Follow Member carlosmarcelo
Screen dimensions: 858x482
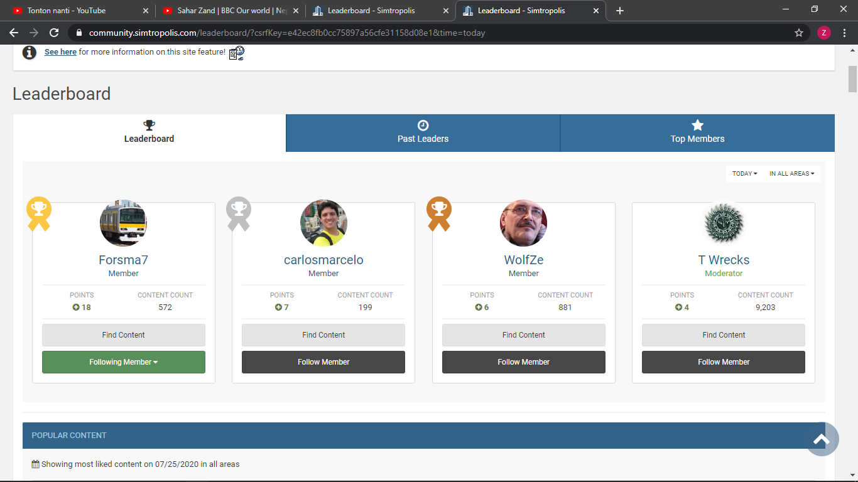(x=323, y=362)
